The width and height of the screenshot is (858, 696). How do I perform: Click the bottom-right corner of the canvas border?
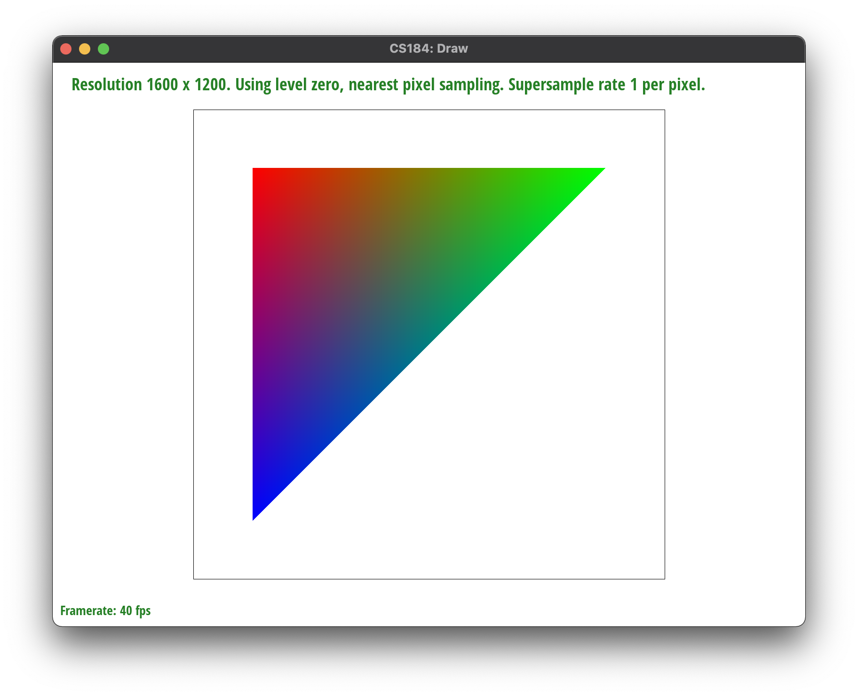click(x=664, y=578)
